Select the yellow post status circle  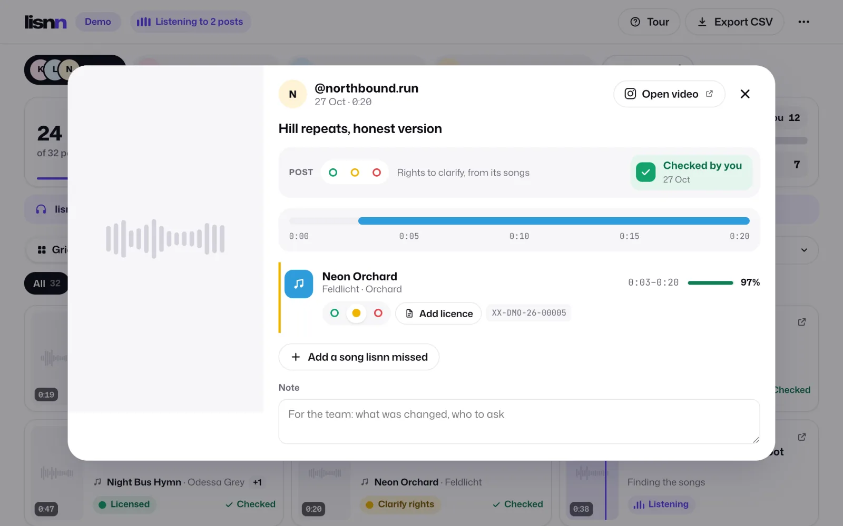click(355, 173)
